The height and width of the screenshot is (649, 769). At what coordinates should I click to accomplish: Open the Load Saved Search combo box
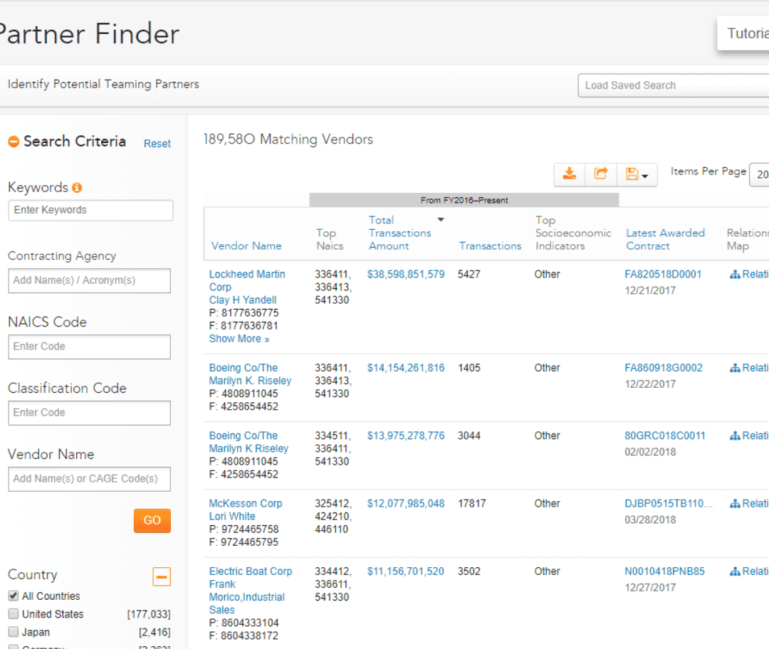click(673, 85)
